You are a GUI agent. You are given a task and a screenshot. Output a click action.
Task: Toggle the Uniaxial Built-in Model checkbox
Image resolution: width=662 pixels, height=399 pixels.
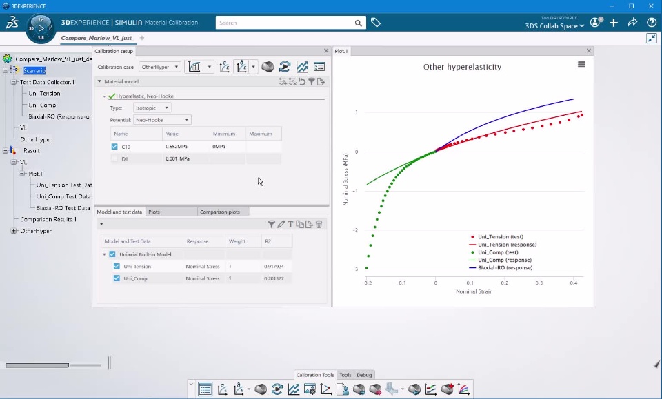coord(112,254)
